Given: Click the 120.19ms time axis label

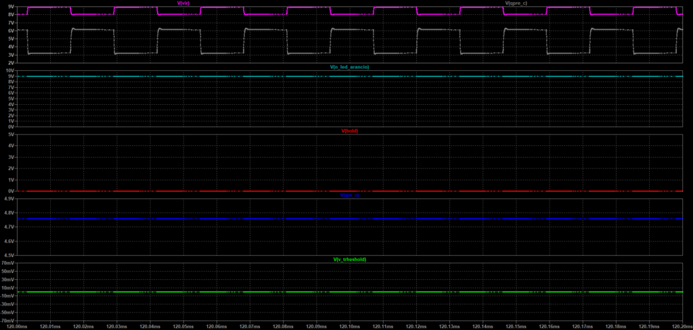Looking at the screenshot, I should coord(649,327).
